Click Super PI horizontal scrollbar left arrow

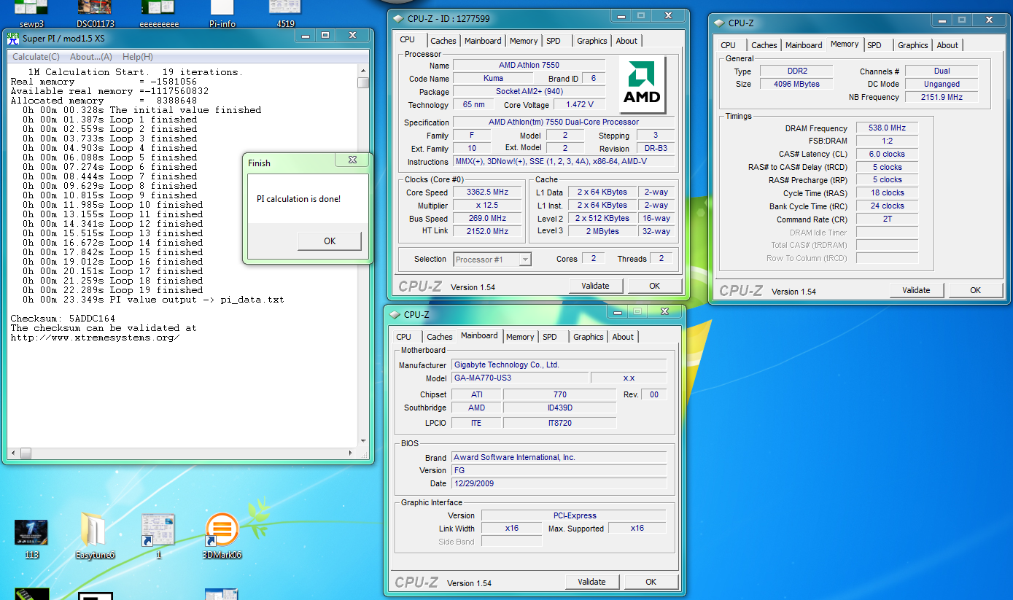(x=12, y=453)
